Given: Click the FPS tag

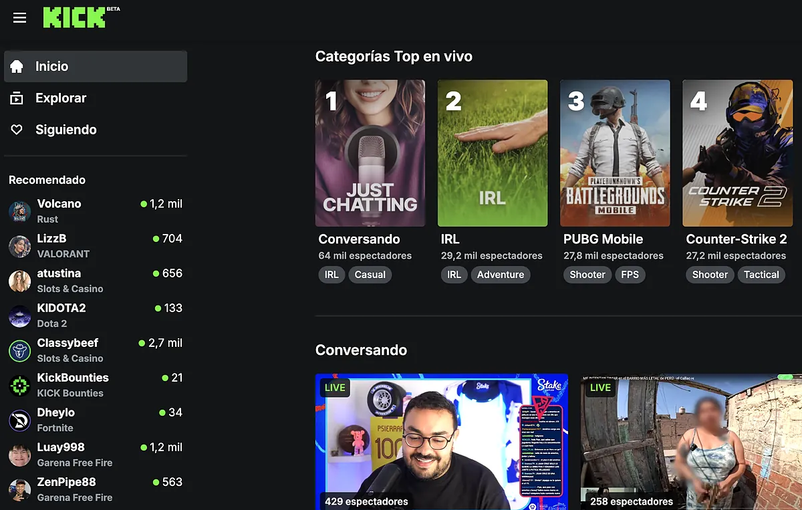Looking at the screenshot, I should click(x=630, y=275).
